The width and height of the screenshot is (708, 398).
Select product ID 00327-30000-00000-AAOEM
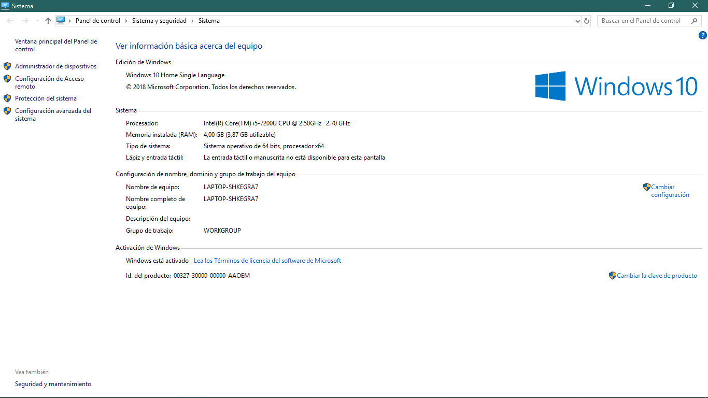click(x=211, y=276)
